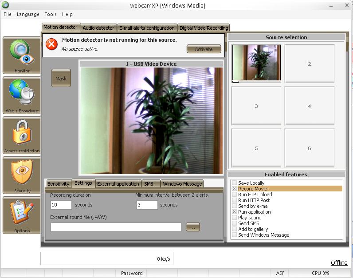
Task: Click the ASF status bar entry
Action: pyautogui.click(x=280, y=273)
